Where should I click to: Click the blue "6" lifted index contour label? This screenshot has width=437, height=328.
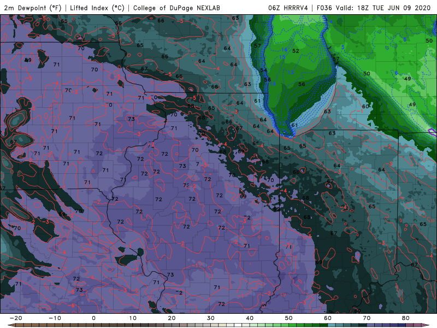click(396, 73)
